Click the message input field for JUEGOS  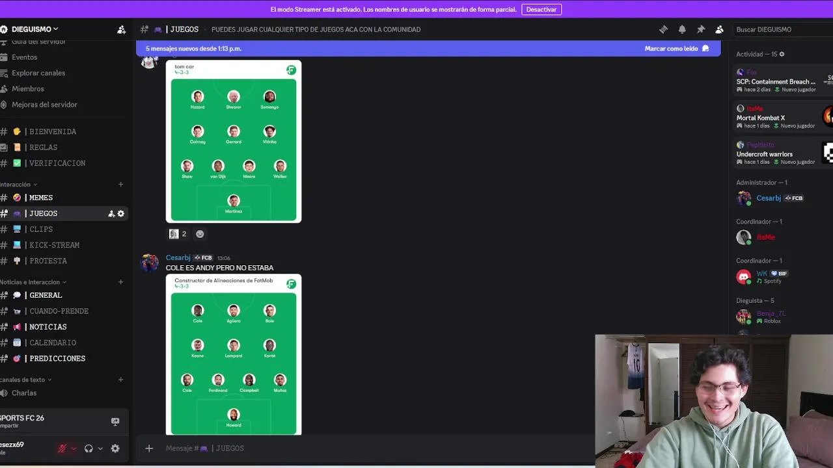click(x=377, y=448)
